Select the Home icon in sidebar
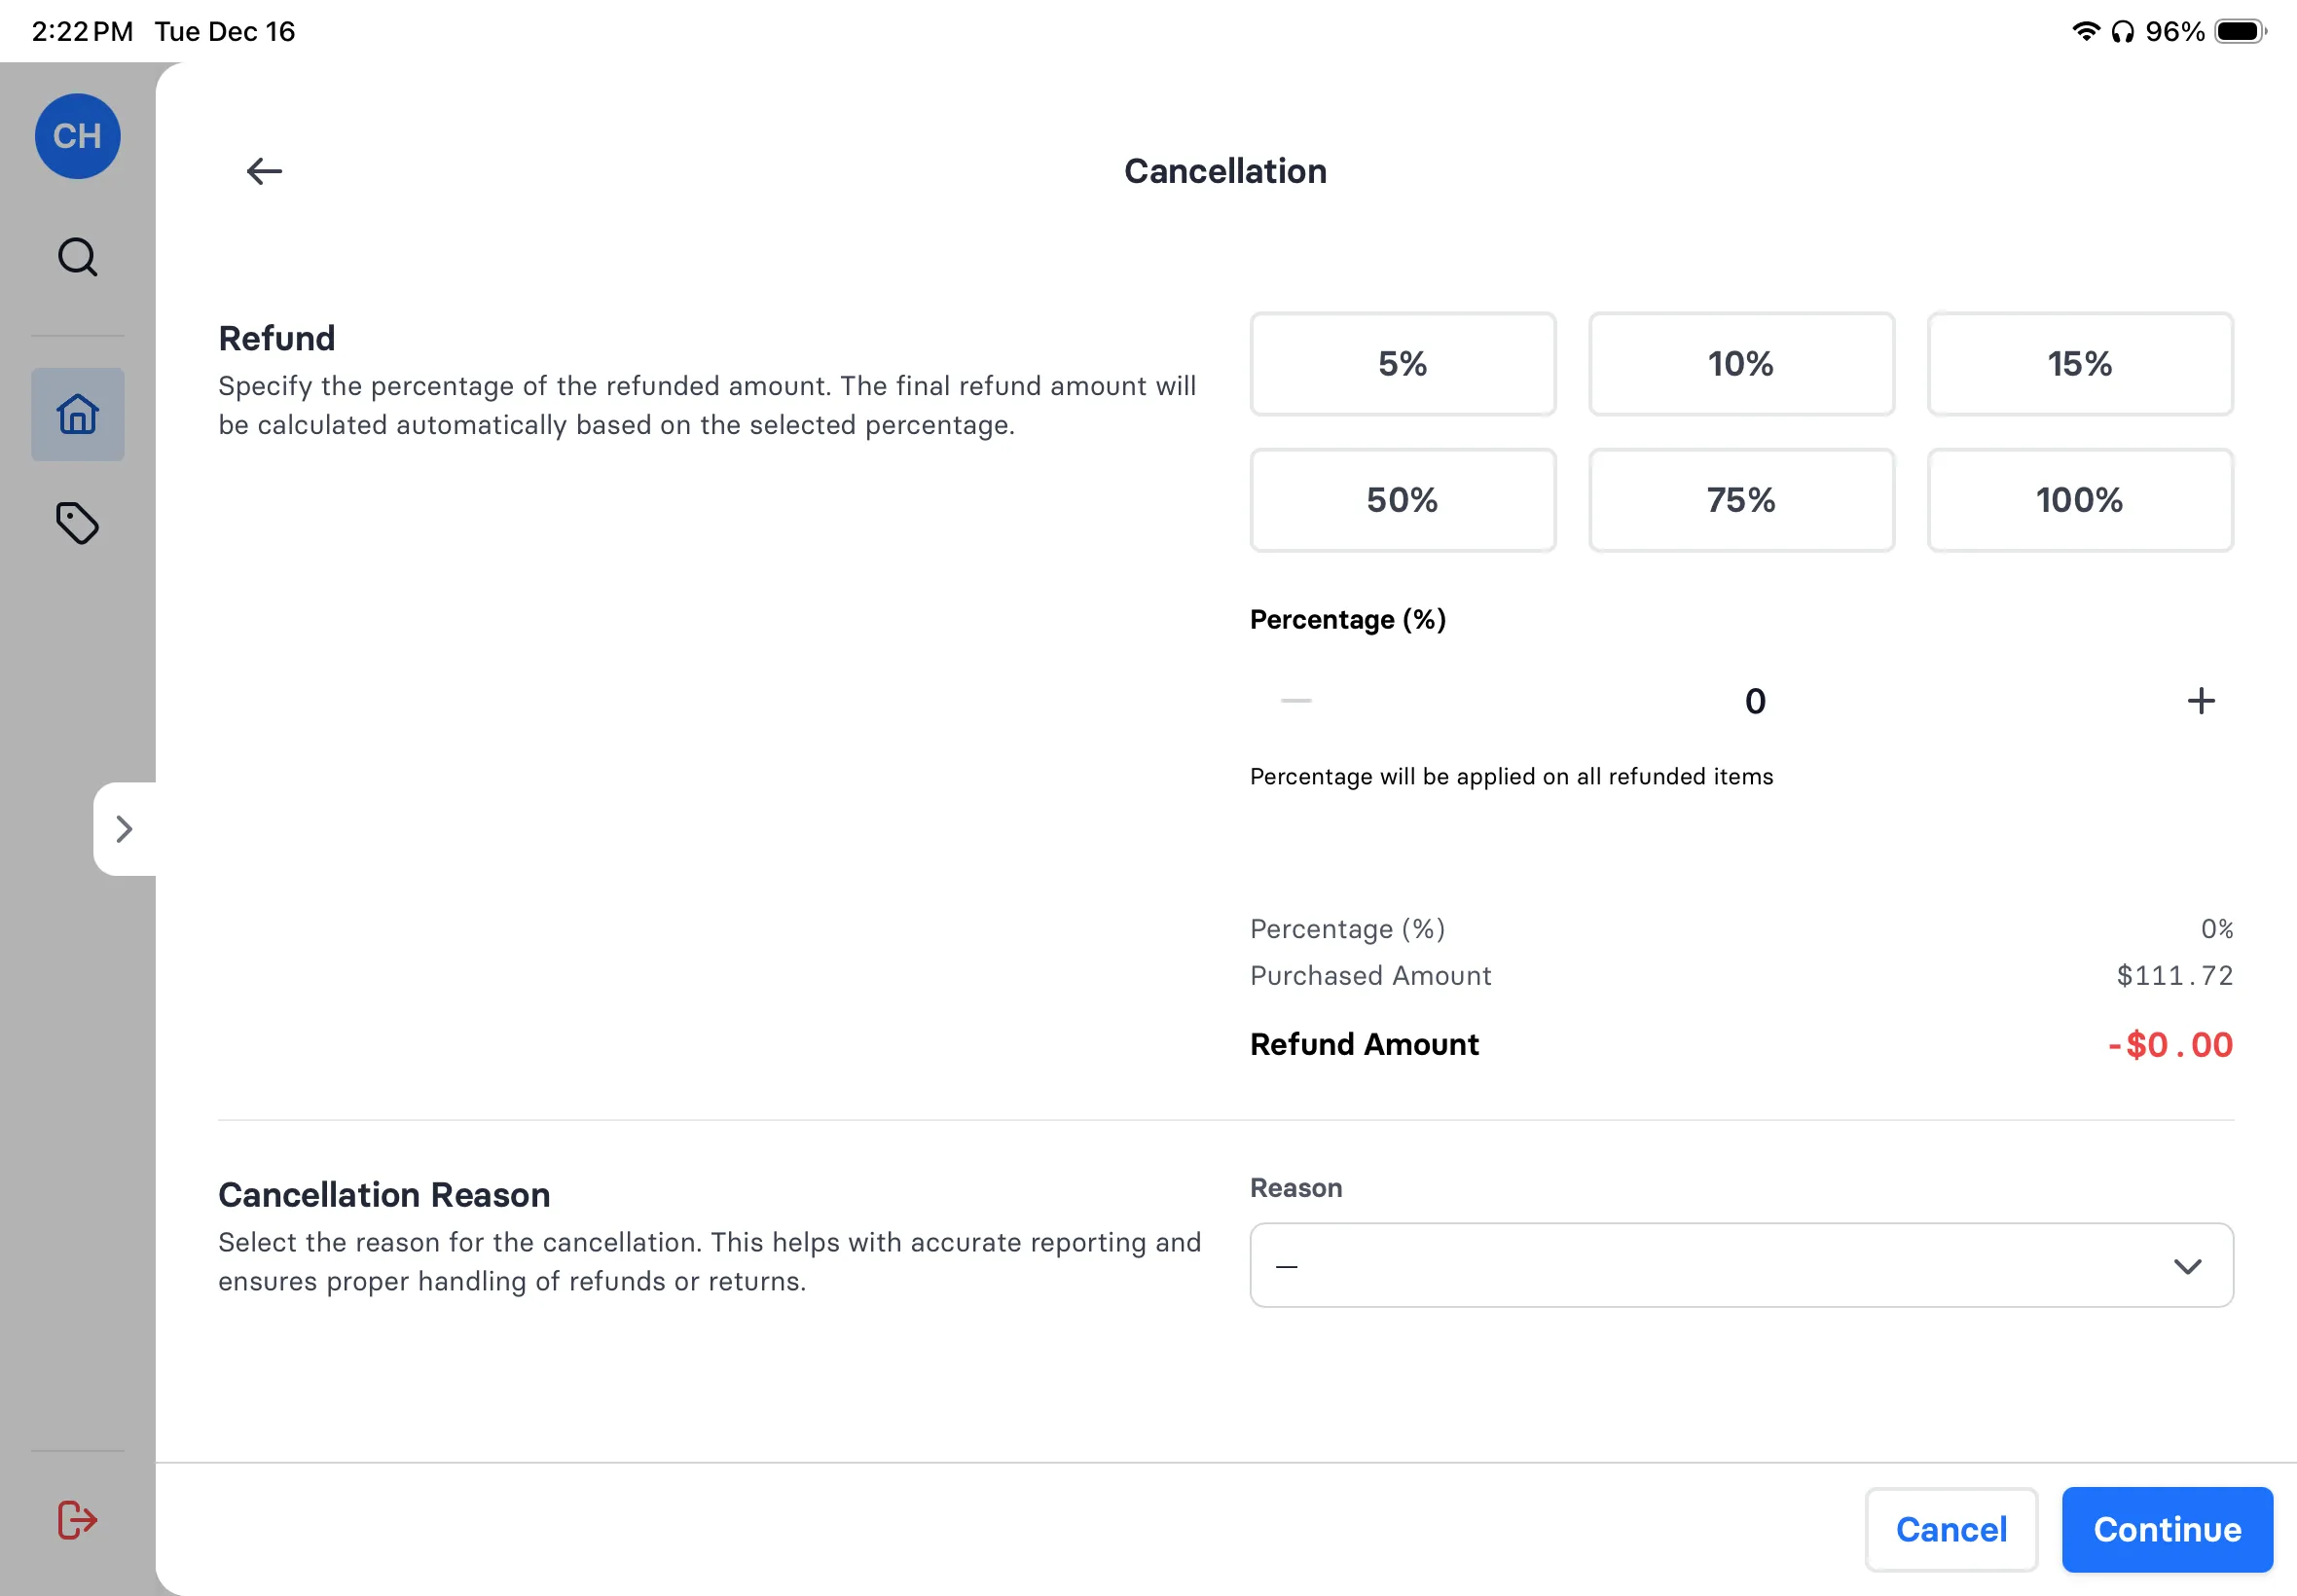This screenshot has width=2297, height=1596. click(77, 414)
